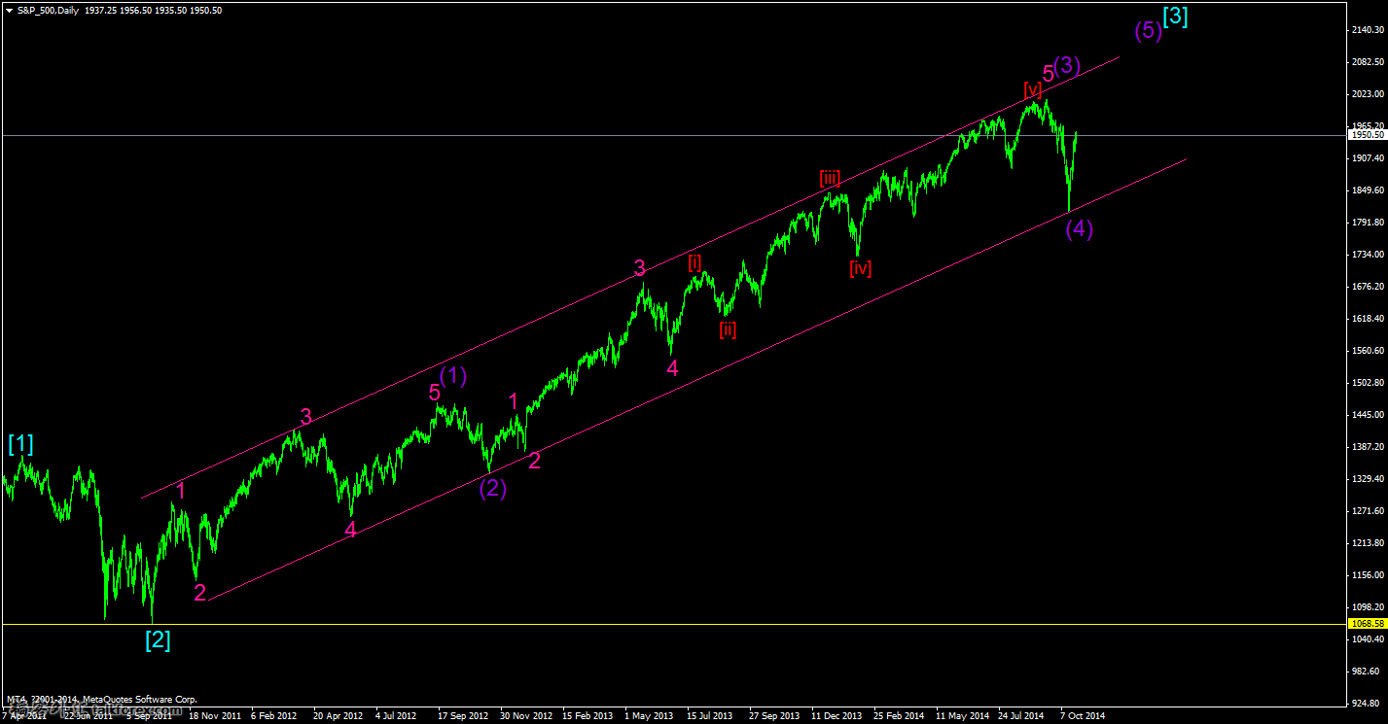Click the 924.80 price scale label

click(1364, 702)
